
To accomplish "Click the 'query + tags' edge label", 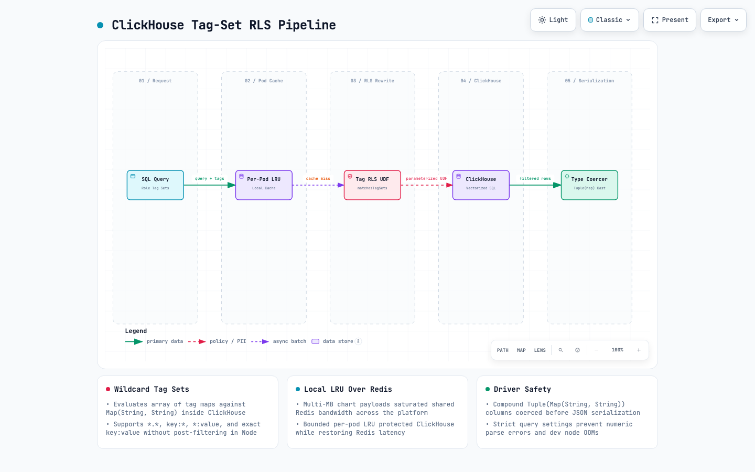I will (210, 179).
